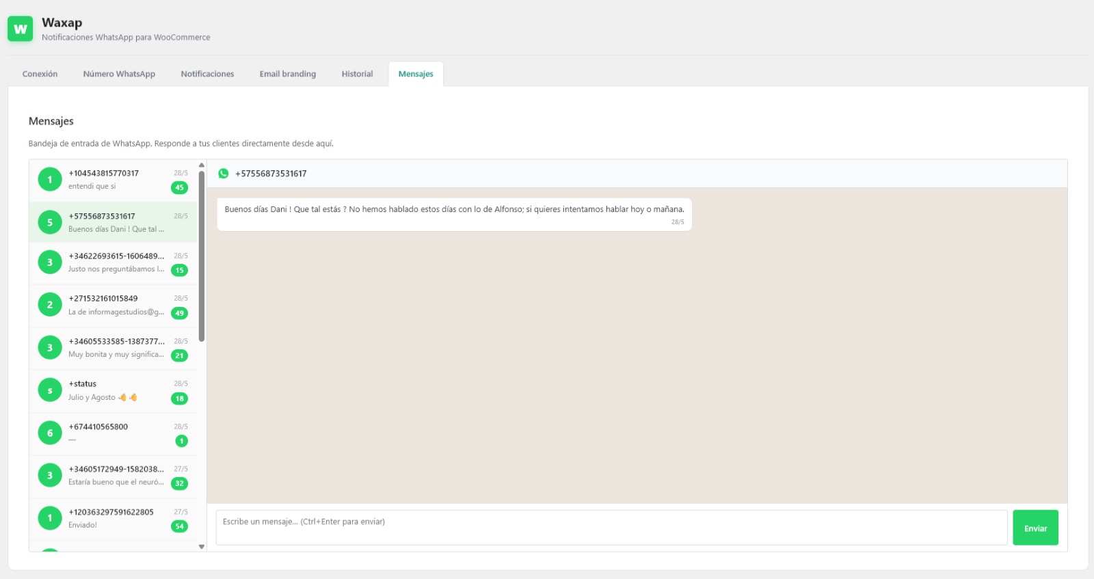The width and height of the screenshot is (1094, 579).
Task: Open conversation +674410565800
Action: coord(113,433)
